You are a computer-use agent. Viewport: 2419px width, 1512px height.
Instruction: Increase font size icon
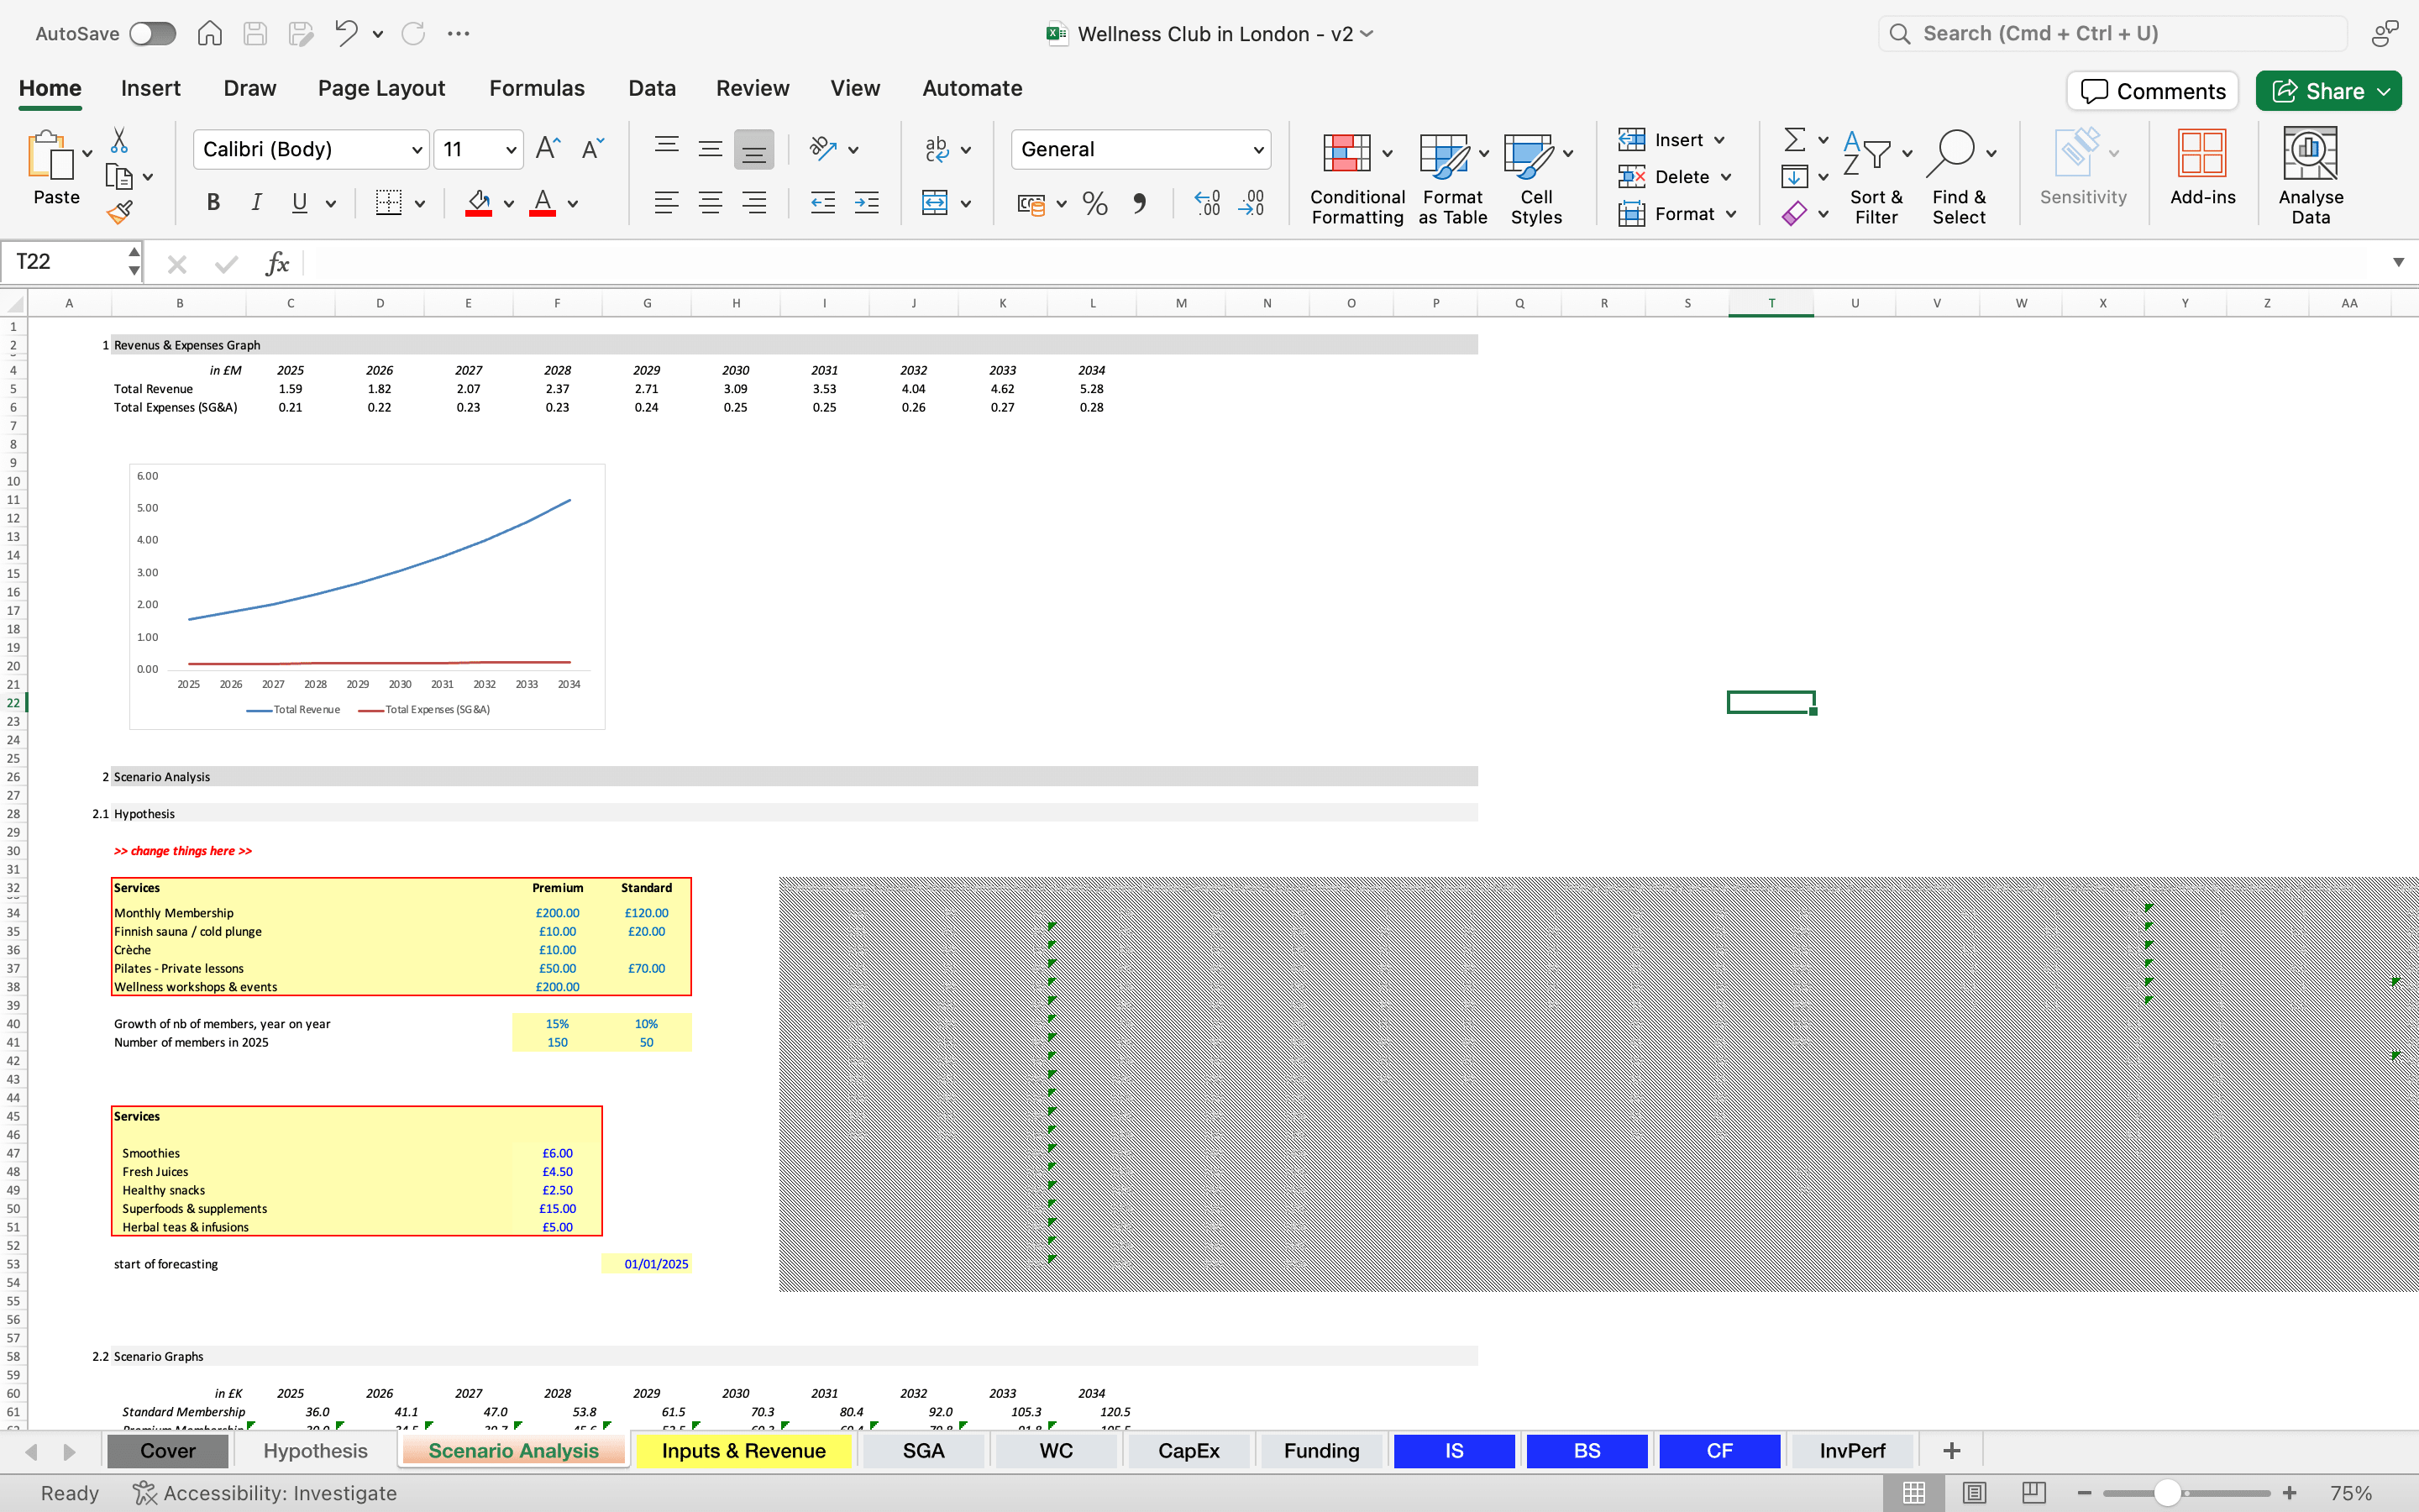click(548, 149)
